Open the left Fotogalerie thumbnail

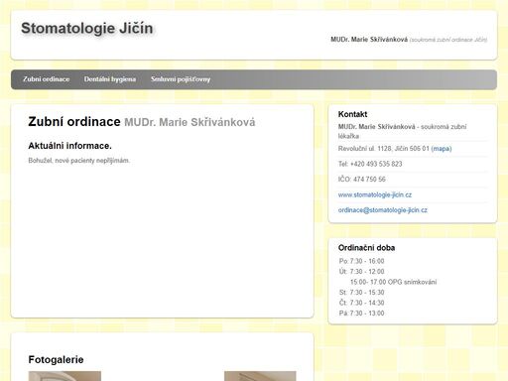click(64, 376)
